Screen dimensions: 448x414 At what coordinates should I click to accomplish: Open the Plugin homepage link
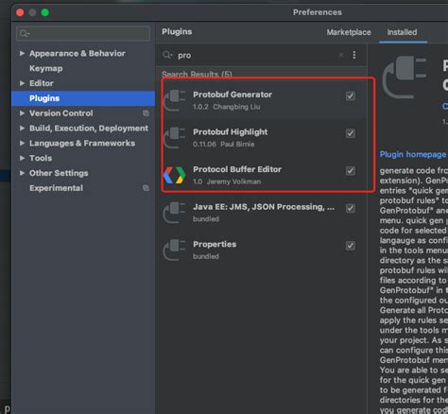pyautogui.click(x=413, y=154)
